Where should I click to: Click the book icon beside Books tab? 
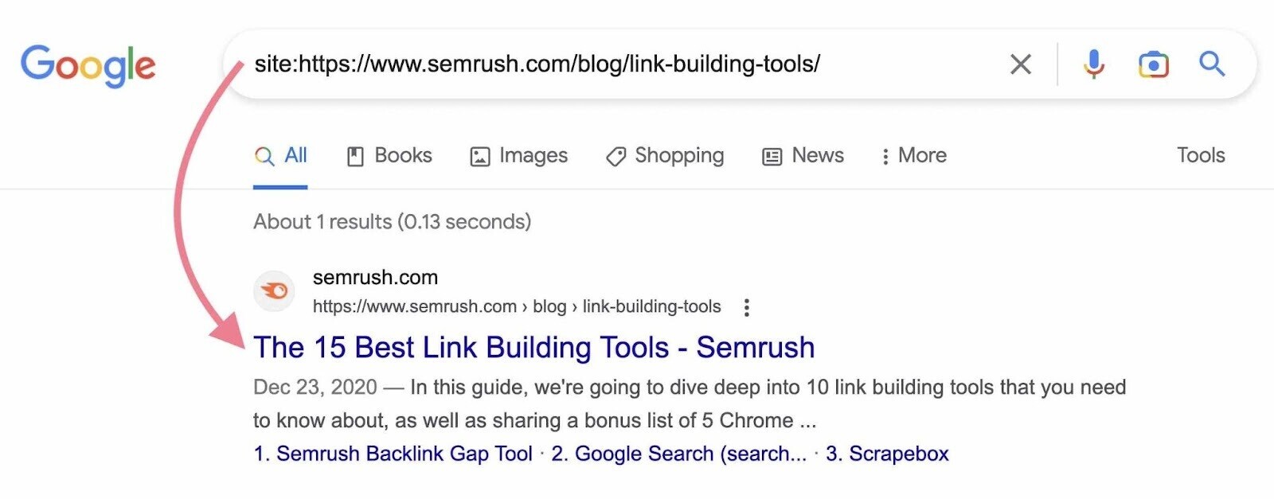click(x=357, y=155)
